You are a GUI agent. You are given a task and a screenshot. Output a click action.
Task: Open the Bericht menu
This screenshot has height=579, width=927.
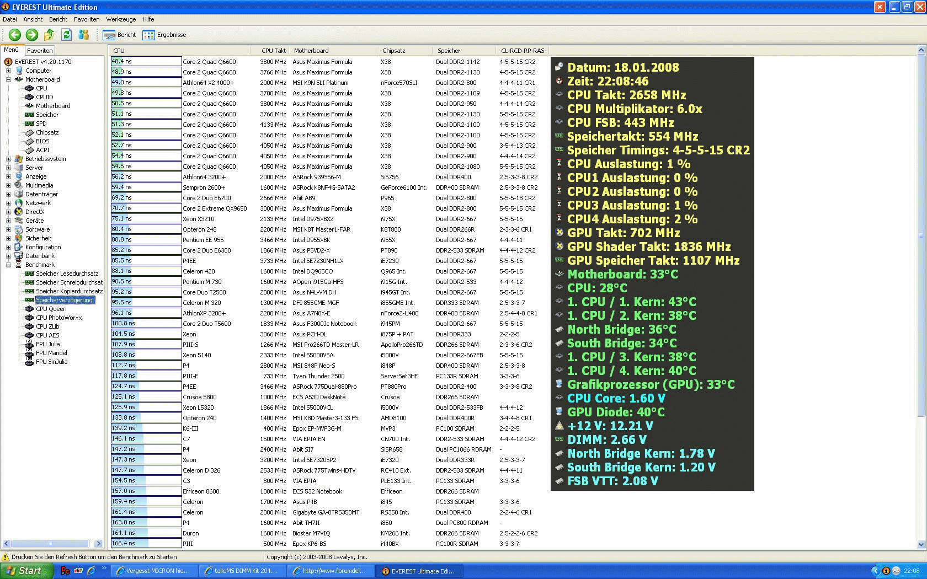tap(58, 19)
